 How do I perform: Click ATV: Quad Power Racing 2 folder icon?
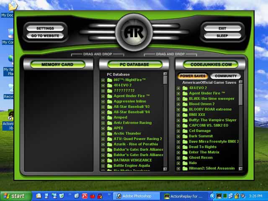tap(110, 139)
